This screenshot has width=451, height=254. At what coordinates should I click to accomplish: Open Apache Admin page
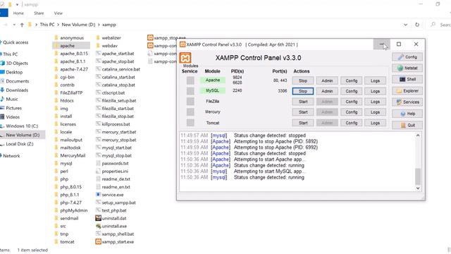(x=327, y=80)
